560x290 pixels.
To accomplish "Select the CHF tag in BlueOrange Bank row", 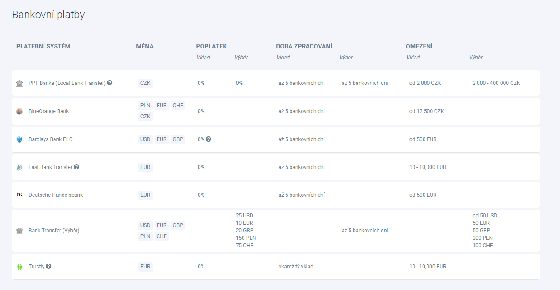I will pos(178,106).
